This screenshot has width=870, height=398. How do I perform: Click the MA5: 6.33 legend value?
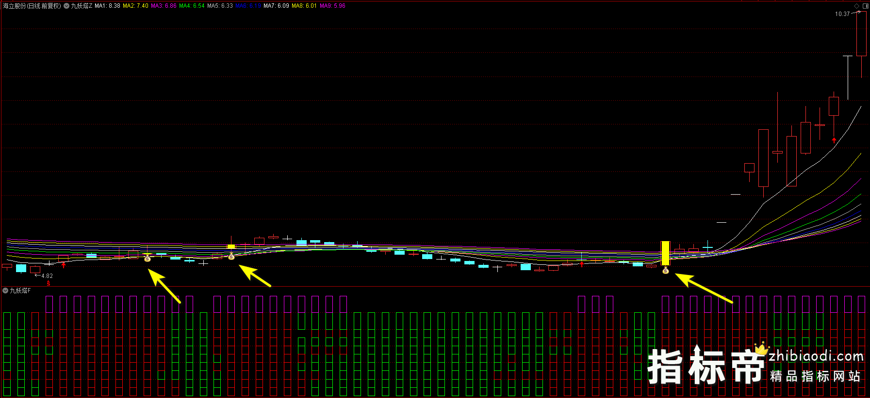point(220,6)
